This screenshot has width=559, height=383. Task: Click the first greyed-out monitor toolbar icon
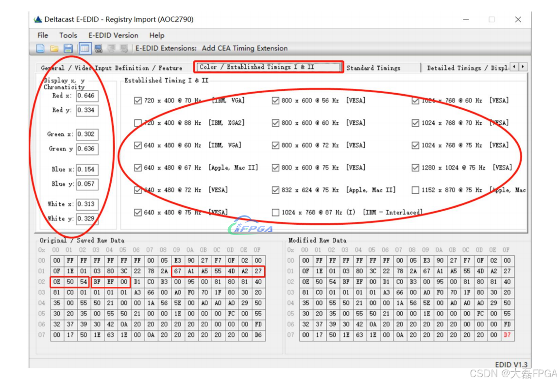(112, 49)
